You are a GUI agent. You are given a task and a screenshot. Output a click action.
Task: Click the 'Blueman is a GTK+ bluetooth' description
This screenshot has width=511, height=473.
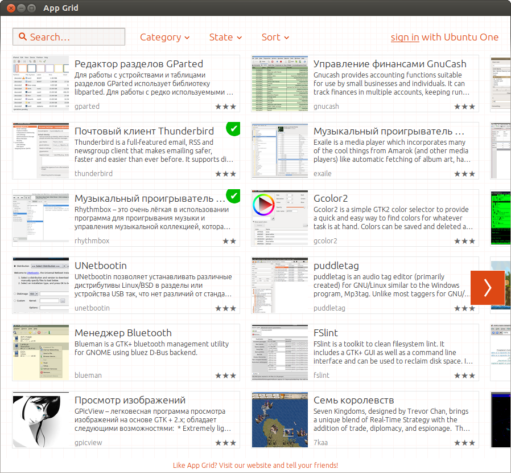pos(151,348)
